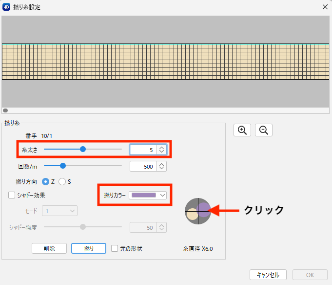Click the zoom out magnifier button

(264, 130)
